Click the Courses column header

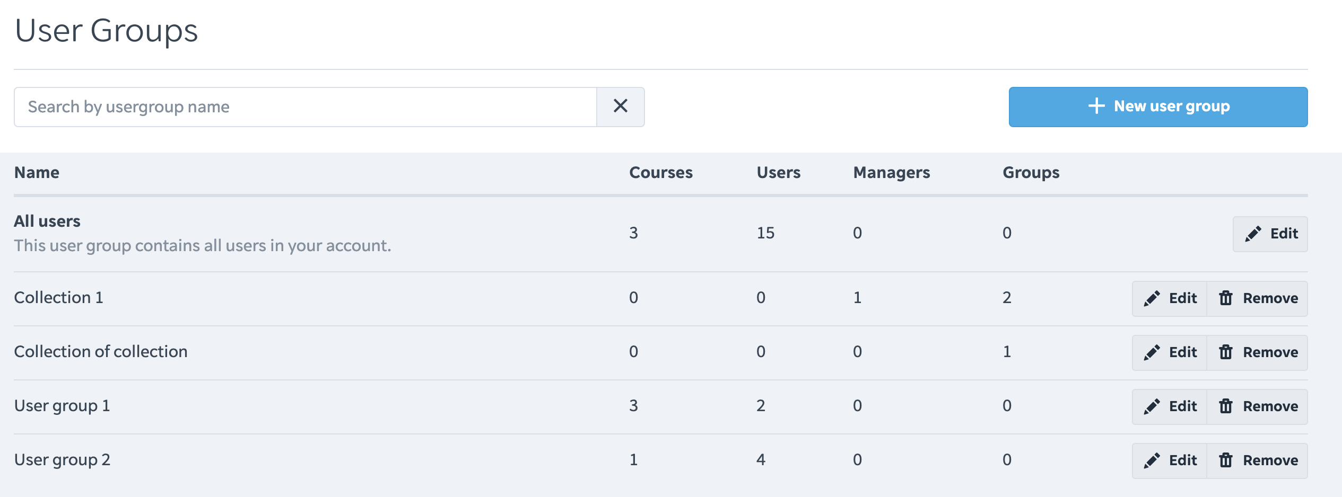coord(660,172)
